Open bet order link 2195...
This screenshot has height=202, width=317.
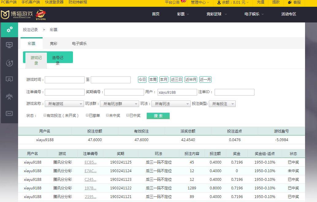coord(90,197)
